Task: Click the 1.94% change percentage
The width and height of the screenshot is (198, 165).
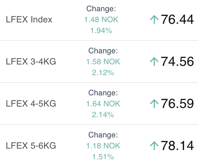Action: pyautogui.click(x=101, y=30)
